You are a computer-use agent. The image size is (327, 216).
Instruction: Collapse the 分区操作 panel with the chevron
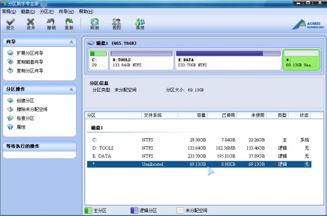click(x=71, y=89)
